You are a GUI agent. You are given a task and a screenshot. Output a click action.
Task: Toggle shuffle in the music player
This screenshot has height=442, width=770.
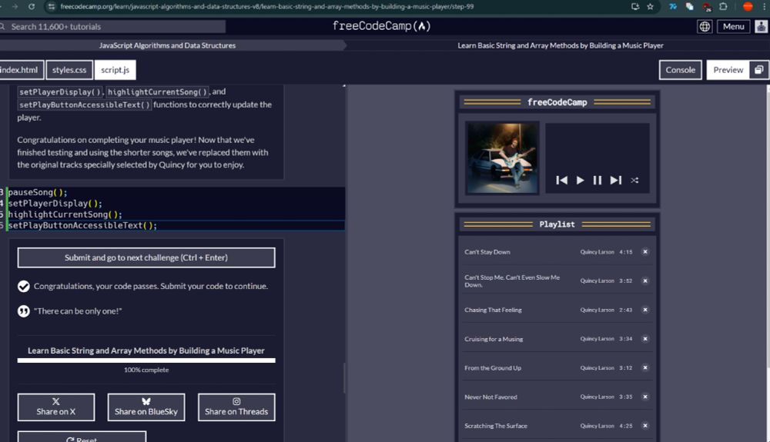pos(634,181)
